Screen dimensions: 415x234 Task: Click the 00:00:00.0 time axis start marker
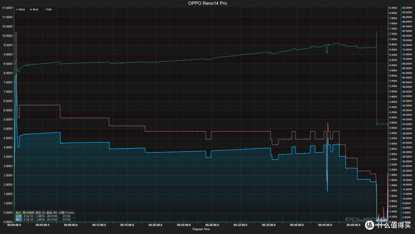(14, 225)
